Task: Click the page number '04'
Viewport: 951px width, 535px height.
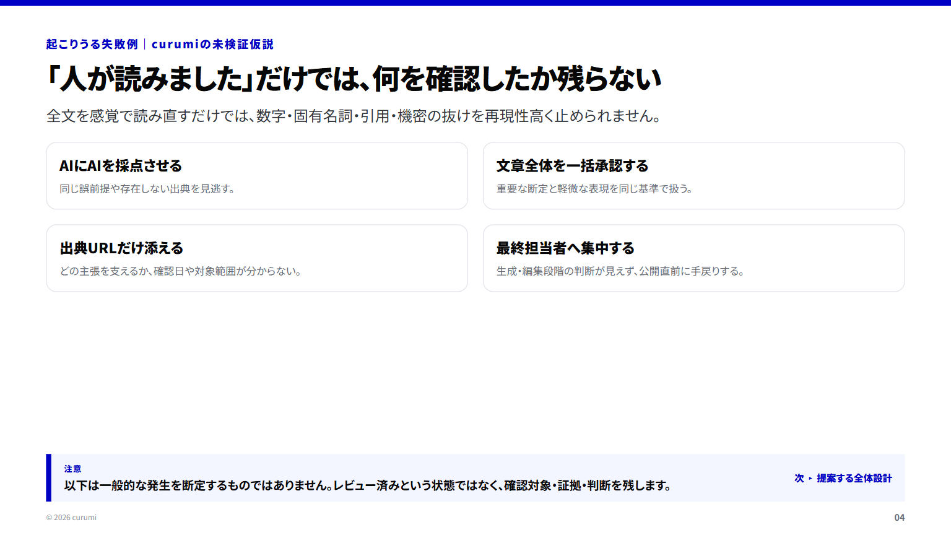Action: pyautogui.click(x=900, y=518)
